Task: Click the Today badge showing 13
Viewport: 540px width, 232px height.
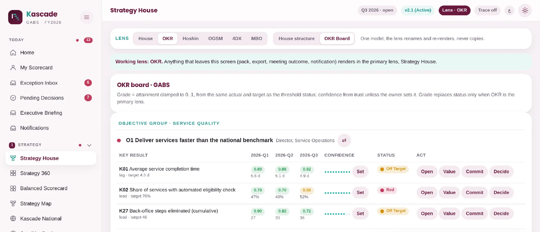Action: (88, 40)
